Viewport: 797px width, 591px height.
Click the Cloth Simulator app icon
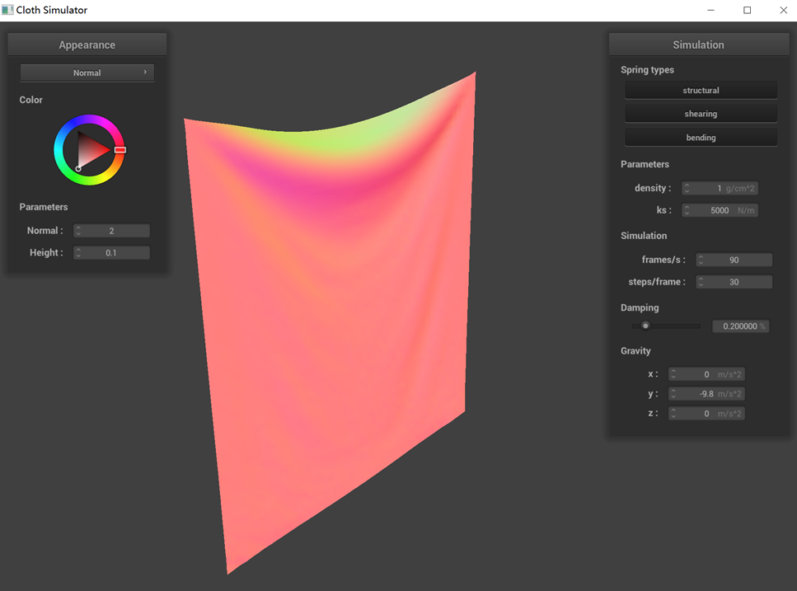pos(8,10)
